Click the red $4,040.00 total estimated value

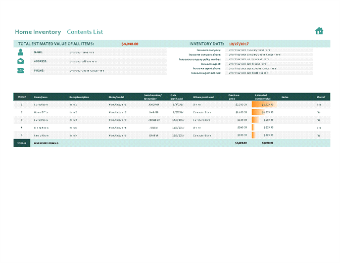click(130, 44)
